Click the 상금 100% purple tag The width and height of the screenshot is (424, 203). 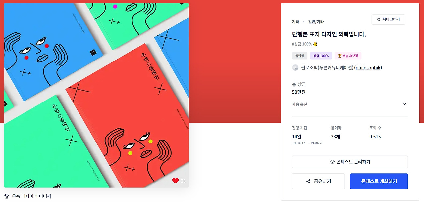coord(321,56)
